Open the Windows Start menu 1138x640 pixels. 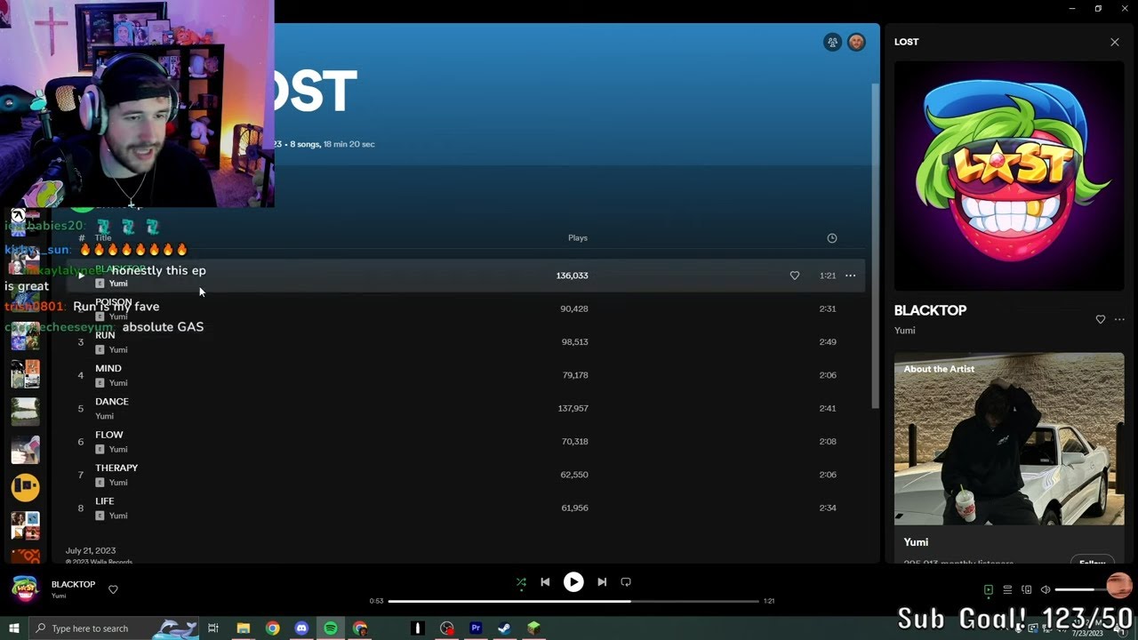click(x=14, y=628)
